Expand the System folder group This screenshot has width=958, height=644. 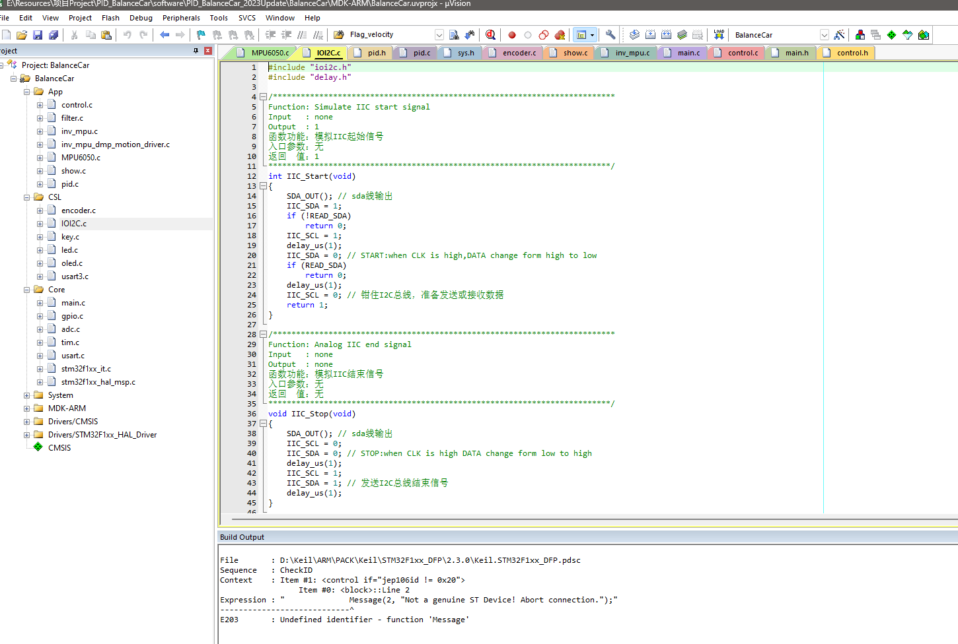point(27,395)
